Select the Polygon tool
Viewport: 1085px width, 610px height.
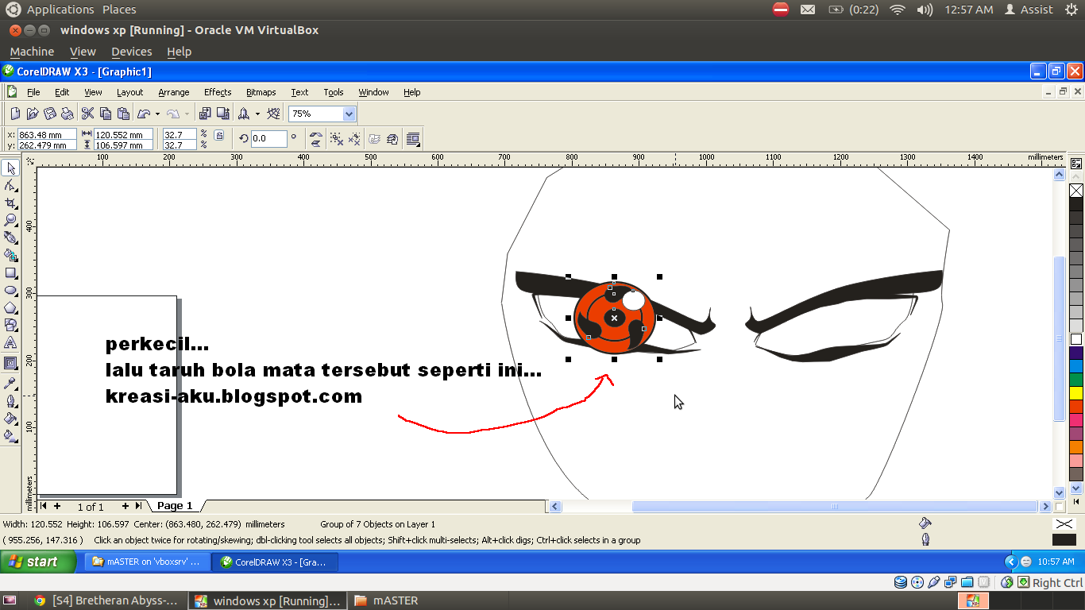[10, 307]
